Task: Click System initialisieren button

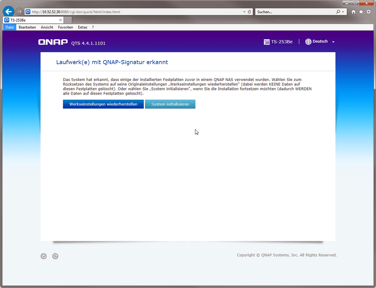Action: 170,104
